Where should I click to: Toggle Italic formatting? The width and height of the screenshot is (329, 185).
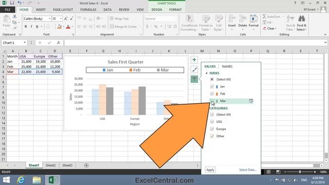[31, 27]
